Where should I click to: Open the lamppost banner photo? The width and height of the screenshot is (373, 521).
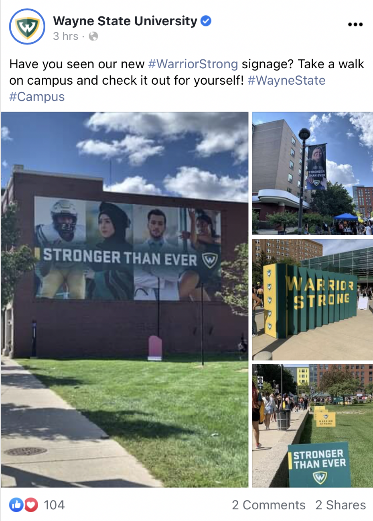[312, 173]
